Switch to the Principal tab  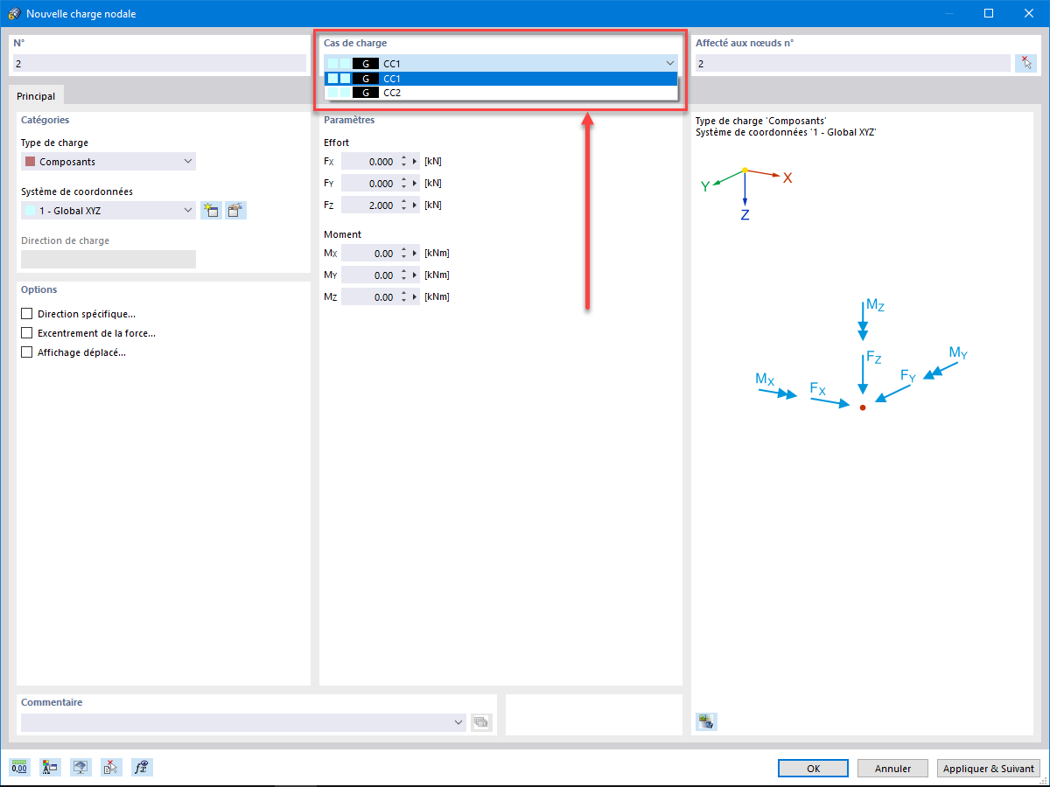(36, 96)
